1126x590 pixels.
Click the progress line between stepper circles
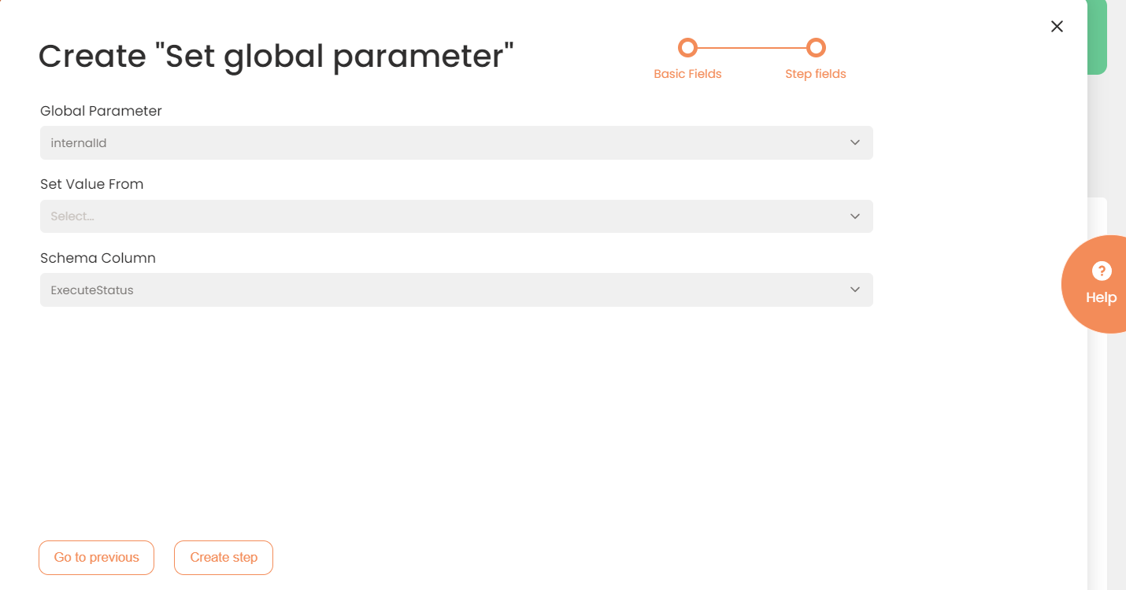(752, 48)
